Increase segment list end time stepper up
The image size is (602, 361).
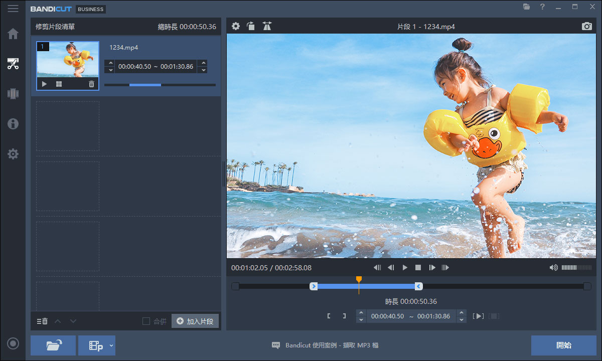tap(203, 63)
